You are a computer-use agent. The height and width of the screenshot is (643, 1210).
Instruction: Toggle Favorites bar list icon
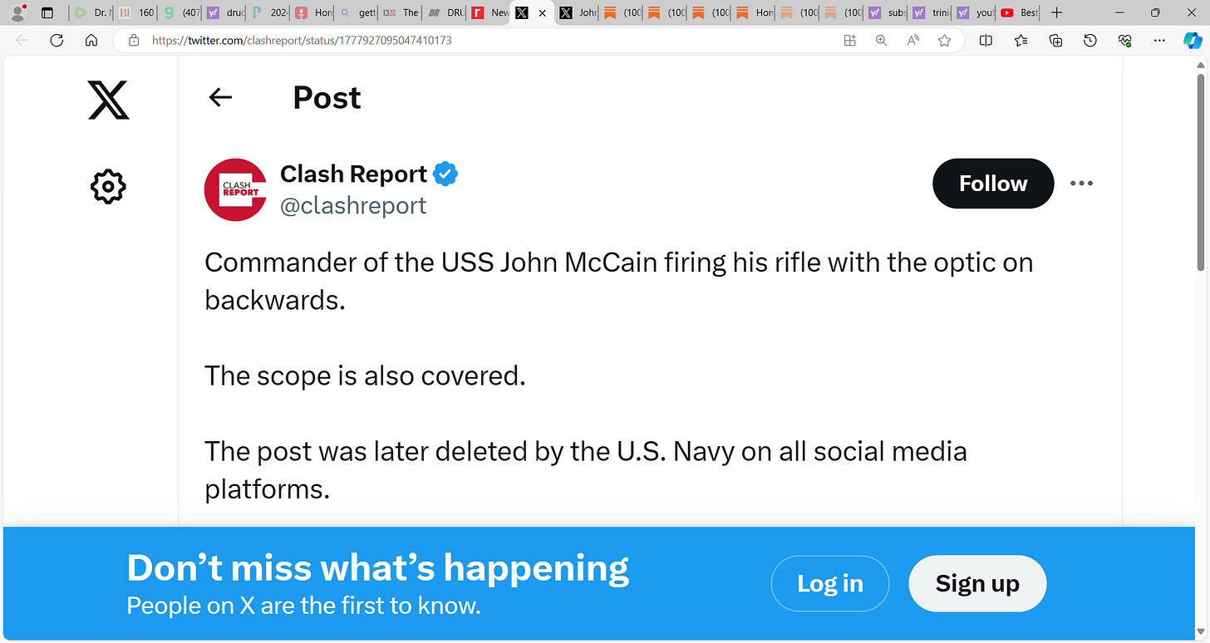tap(1021, 40)
